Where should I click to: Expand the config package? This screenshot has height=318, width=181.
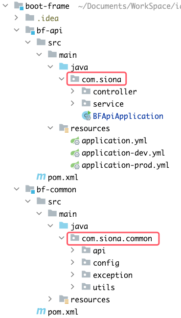(x=72, y=263)
